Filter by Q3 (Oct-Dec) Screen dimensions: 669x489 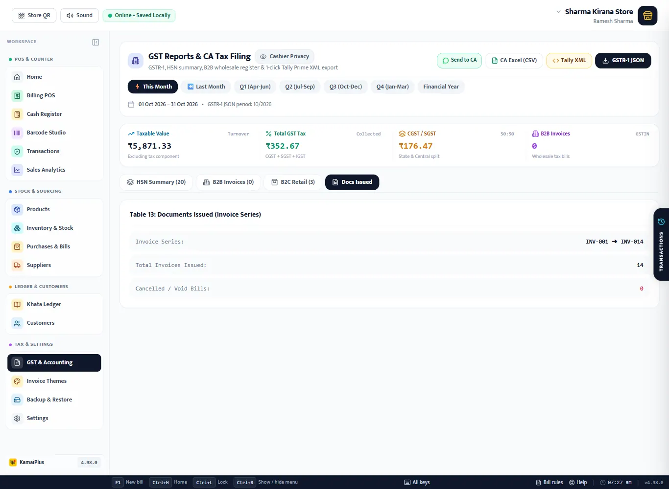tap(346, 87)
